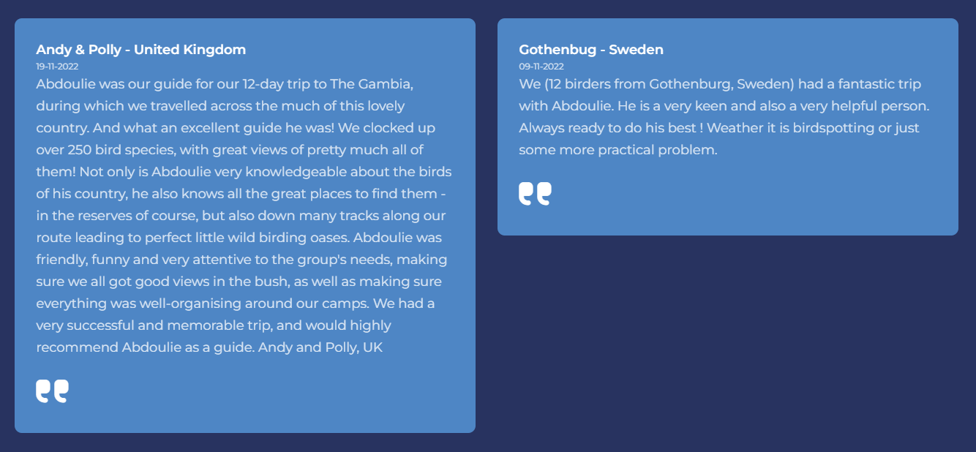
Task: Click the 19-11-2022 review date
Action: (x=57, y=66)
